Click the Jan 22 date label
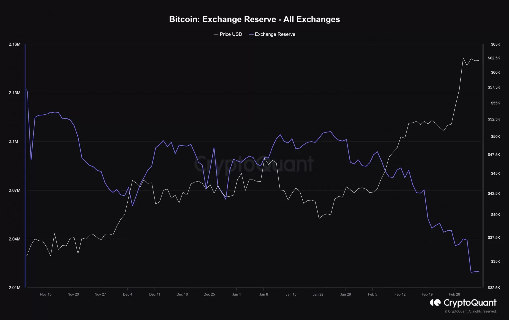 click(318, 294)
